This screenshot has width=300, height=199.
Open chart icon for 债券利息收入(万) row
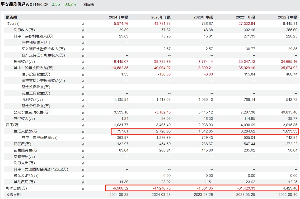84,43
